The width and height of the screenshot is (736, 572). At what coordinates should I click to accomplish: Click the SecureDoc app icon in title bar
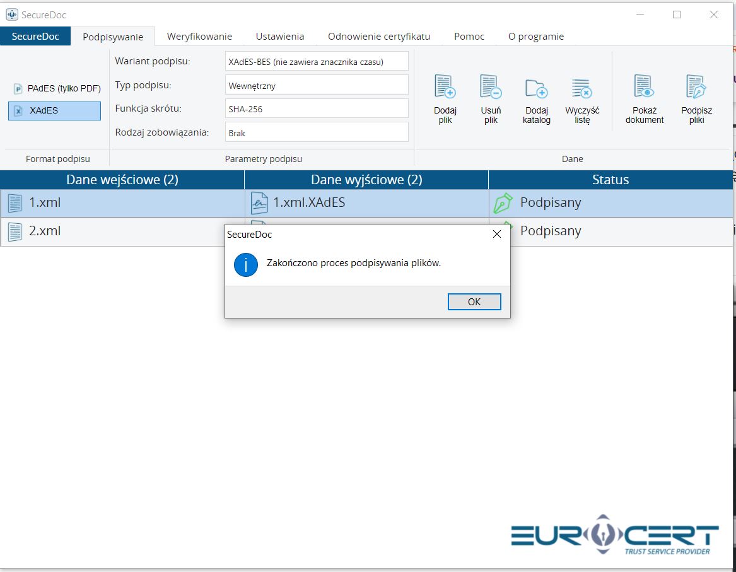[12, 15]
